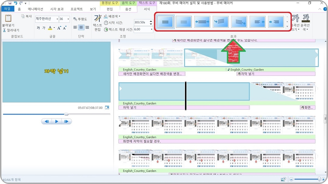
Task: Switch to the 애니메이션 tab
Action: click(35, 9)
